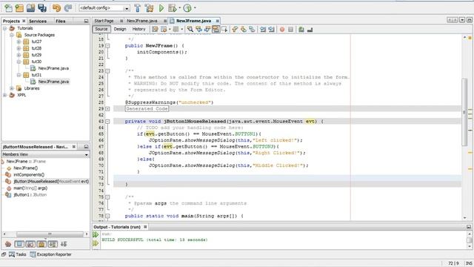This screenshot has width=474, height=267.
Task: Click the Last Edit icon in editor toolbar
Action: point(155,30)
